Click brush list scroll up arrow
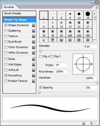This screenshot has height=126, width=100. 95,13
